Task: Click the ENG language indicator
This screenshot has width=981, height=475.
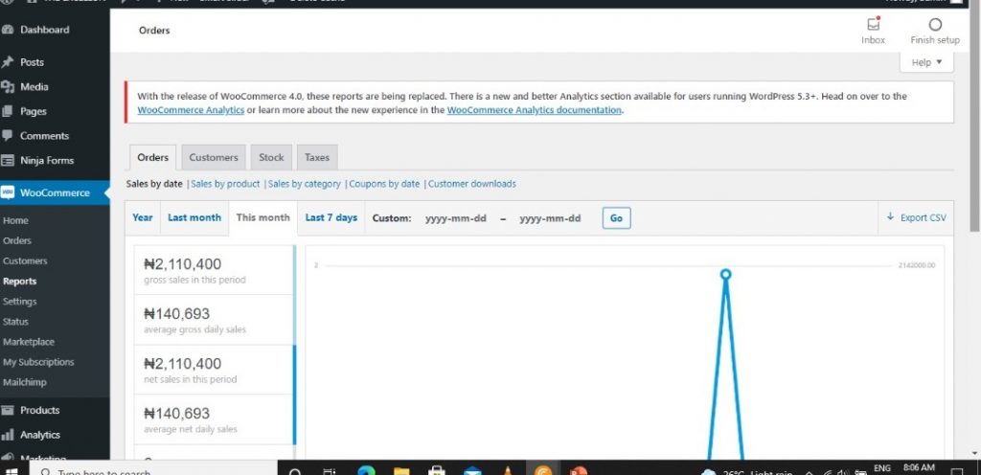Action: click(882, 468)
